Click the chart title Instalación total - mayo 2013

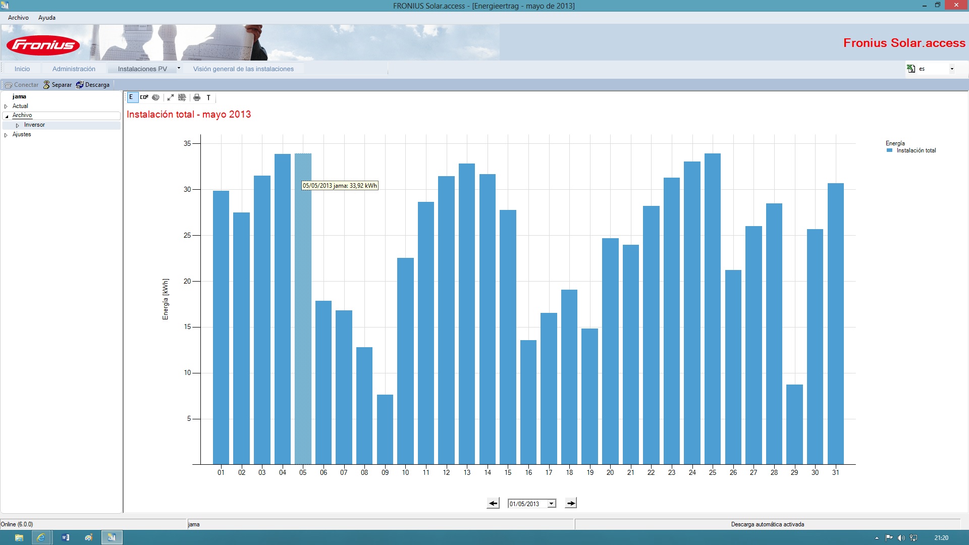[189, 115]
